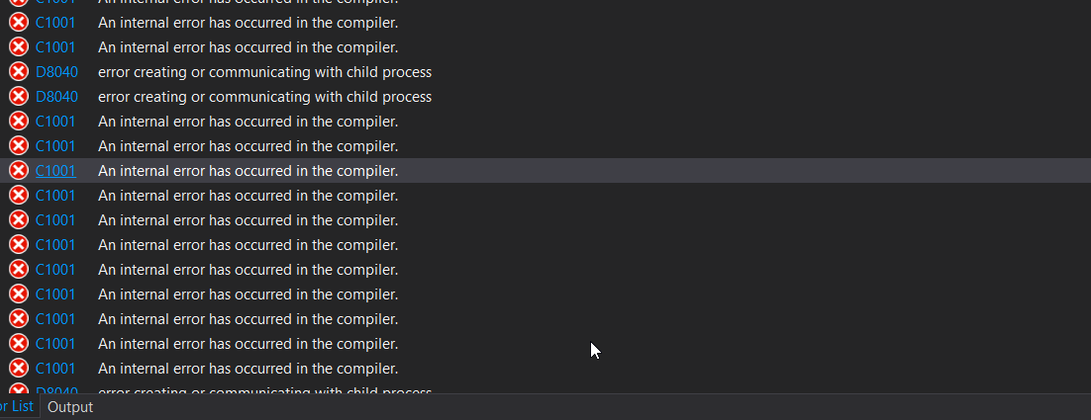Click error icon directly above the D8040 pair
This screenshot has height=420, width=1091.
pos(19,47)
